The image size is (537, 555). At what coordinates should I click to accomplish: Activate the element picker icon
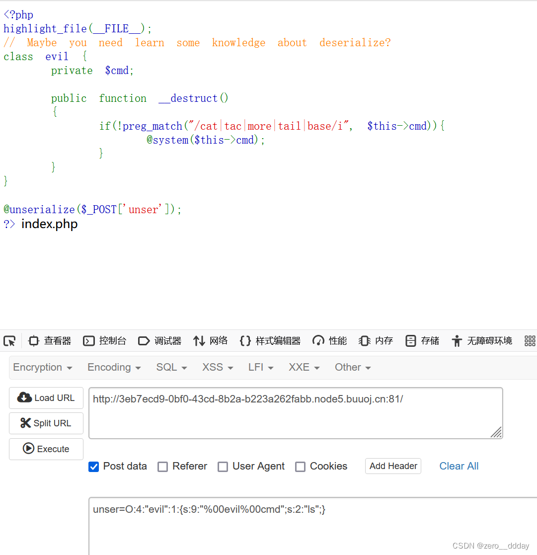pyautogui.click(x=9, y=341)
